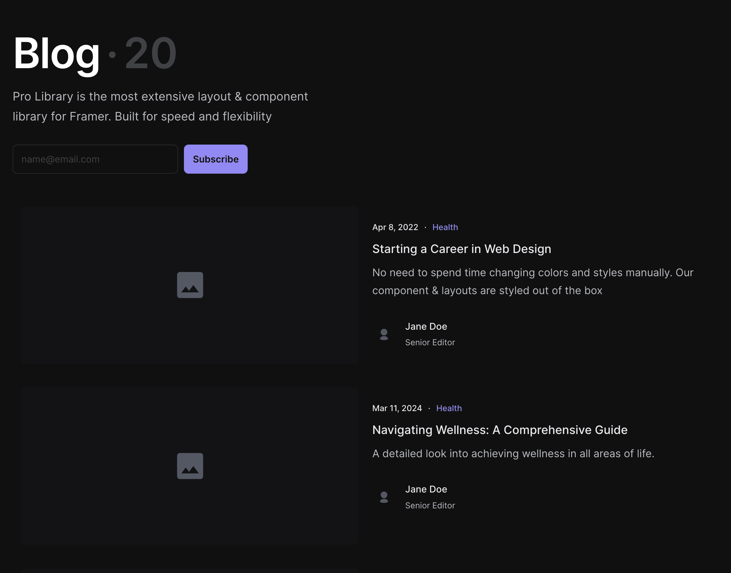731x573 pixels.
Task: Open the Health category on the Mar 11 post
Action: click(x=449, y=408)
